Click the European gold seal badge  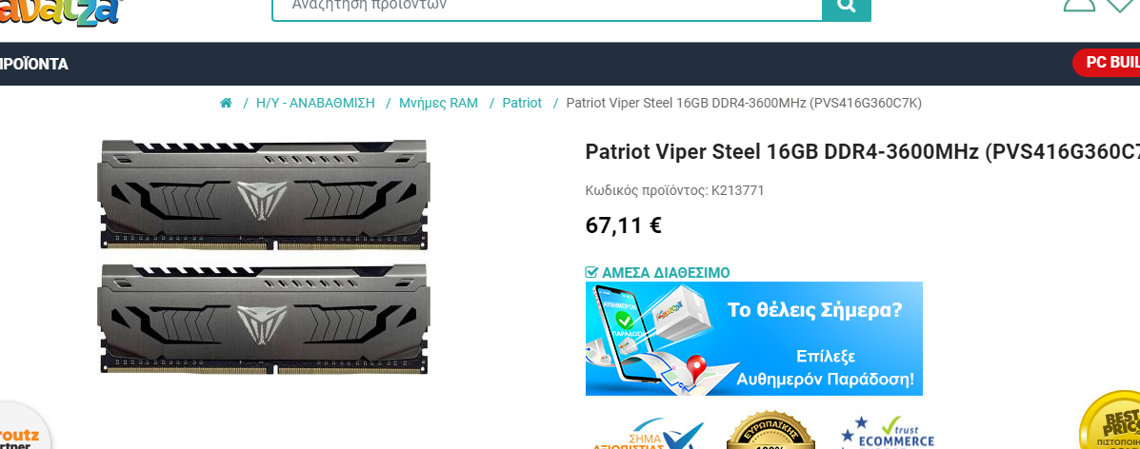[x=771, y=432]
